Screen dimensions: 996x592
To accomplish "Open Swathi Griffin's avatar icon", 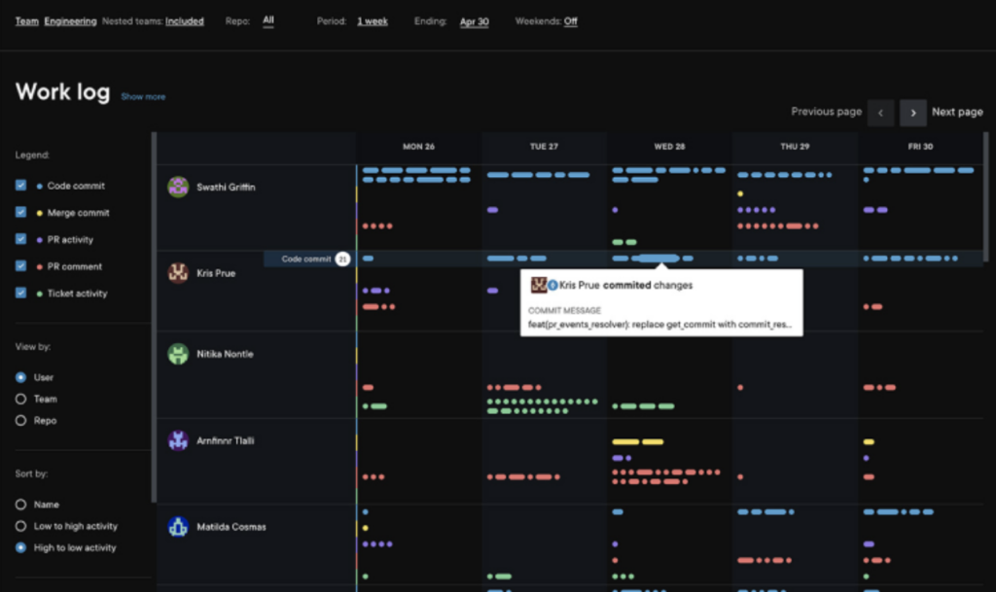I will coord(181,186).
